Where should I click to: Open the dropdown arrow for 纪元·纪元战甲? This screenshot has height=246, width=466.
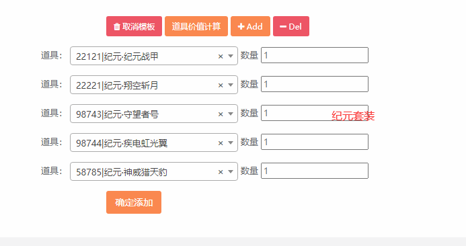coord(231,56)
